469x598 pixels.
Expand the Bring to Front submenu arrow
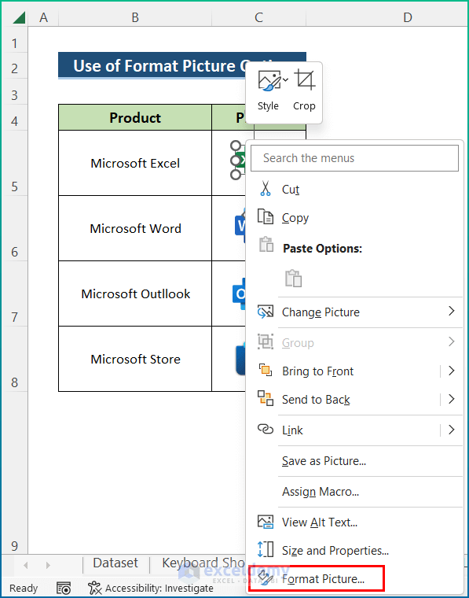(x=452, y=371)
